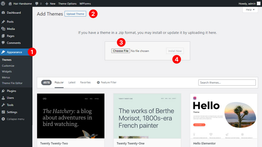Click the Upload Theme button

click(75, 14)
